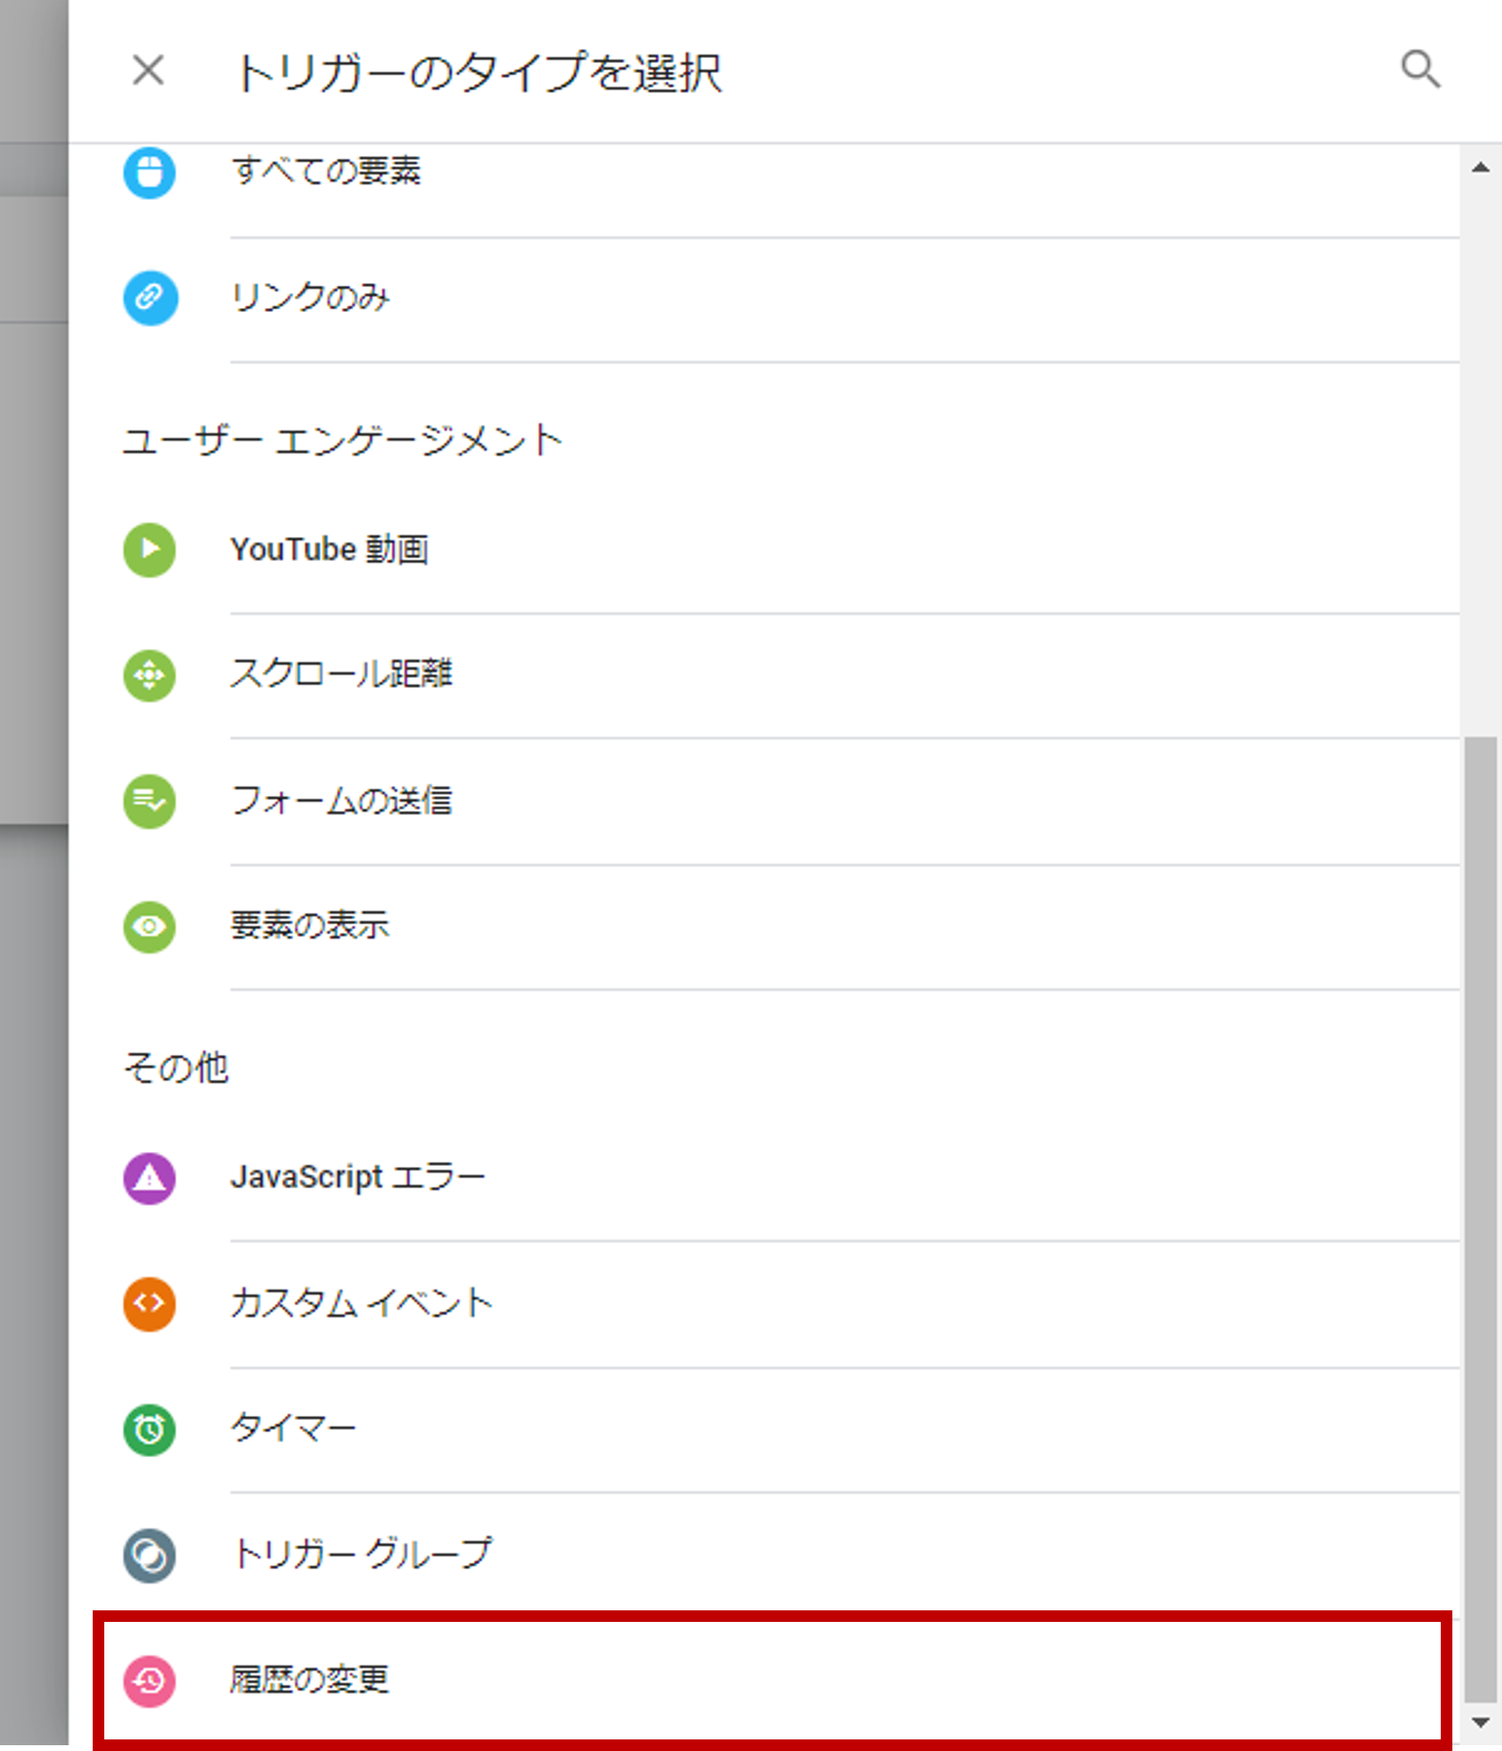The image size is (1502, 1751).
Task: Click the overlapping circles trigger group icon
Action: 150,1555
